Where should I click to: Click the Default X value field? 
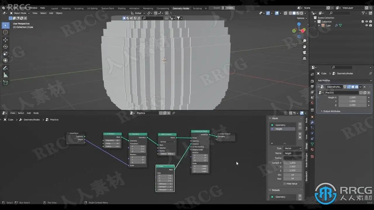coord(292,163)
